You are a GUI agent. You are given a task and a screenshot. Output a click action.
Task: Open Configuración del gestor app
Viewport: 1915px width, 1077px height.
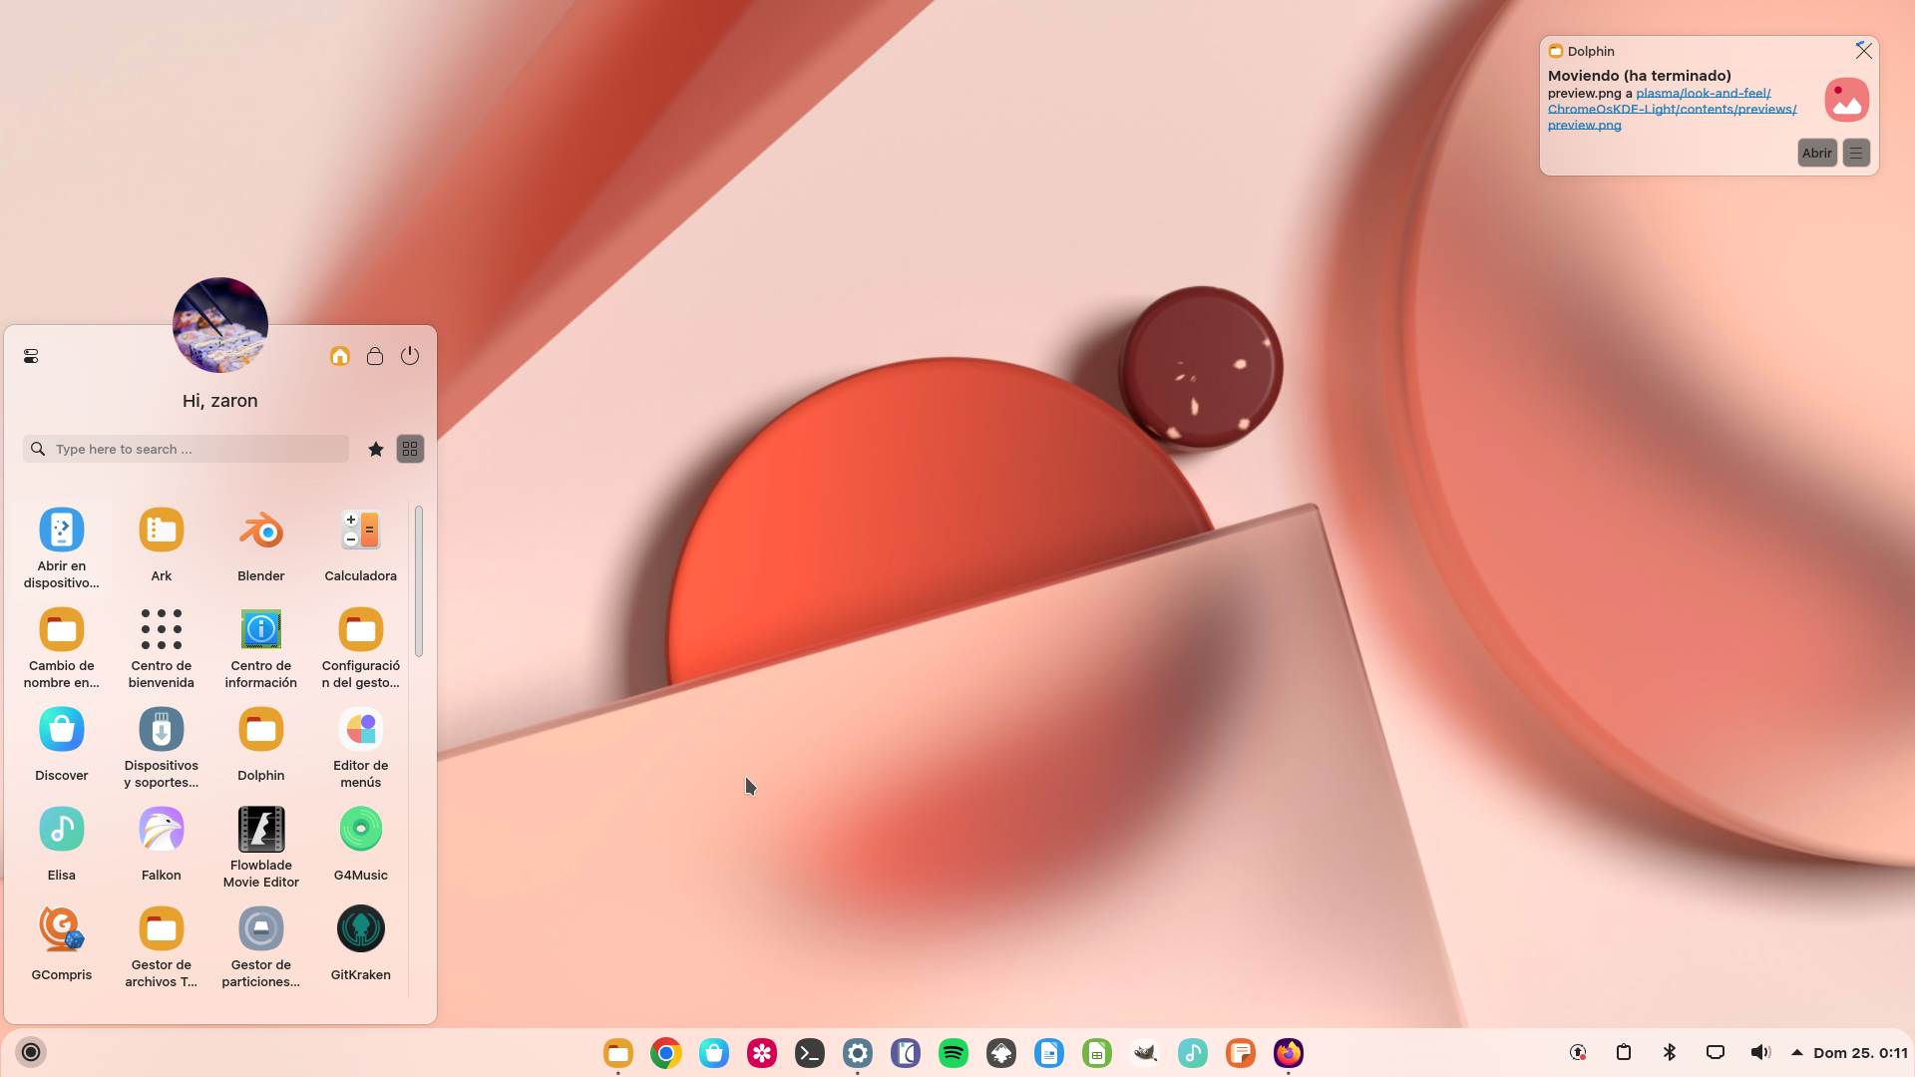[360, 647]
